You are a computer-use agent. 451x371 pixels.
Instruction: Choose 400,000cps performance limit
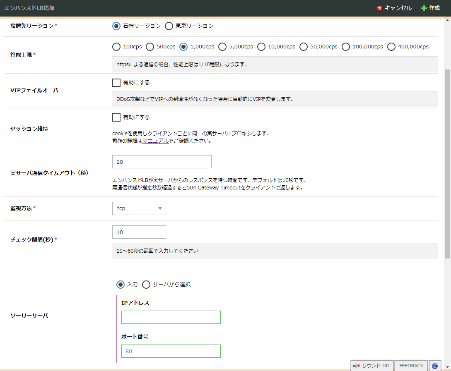pos(391,47)
